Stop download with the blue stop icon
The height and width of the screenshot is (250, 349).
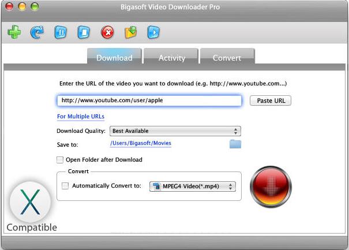click(84, 32)
